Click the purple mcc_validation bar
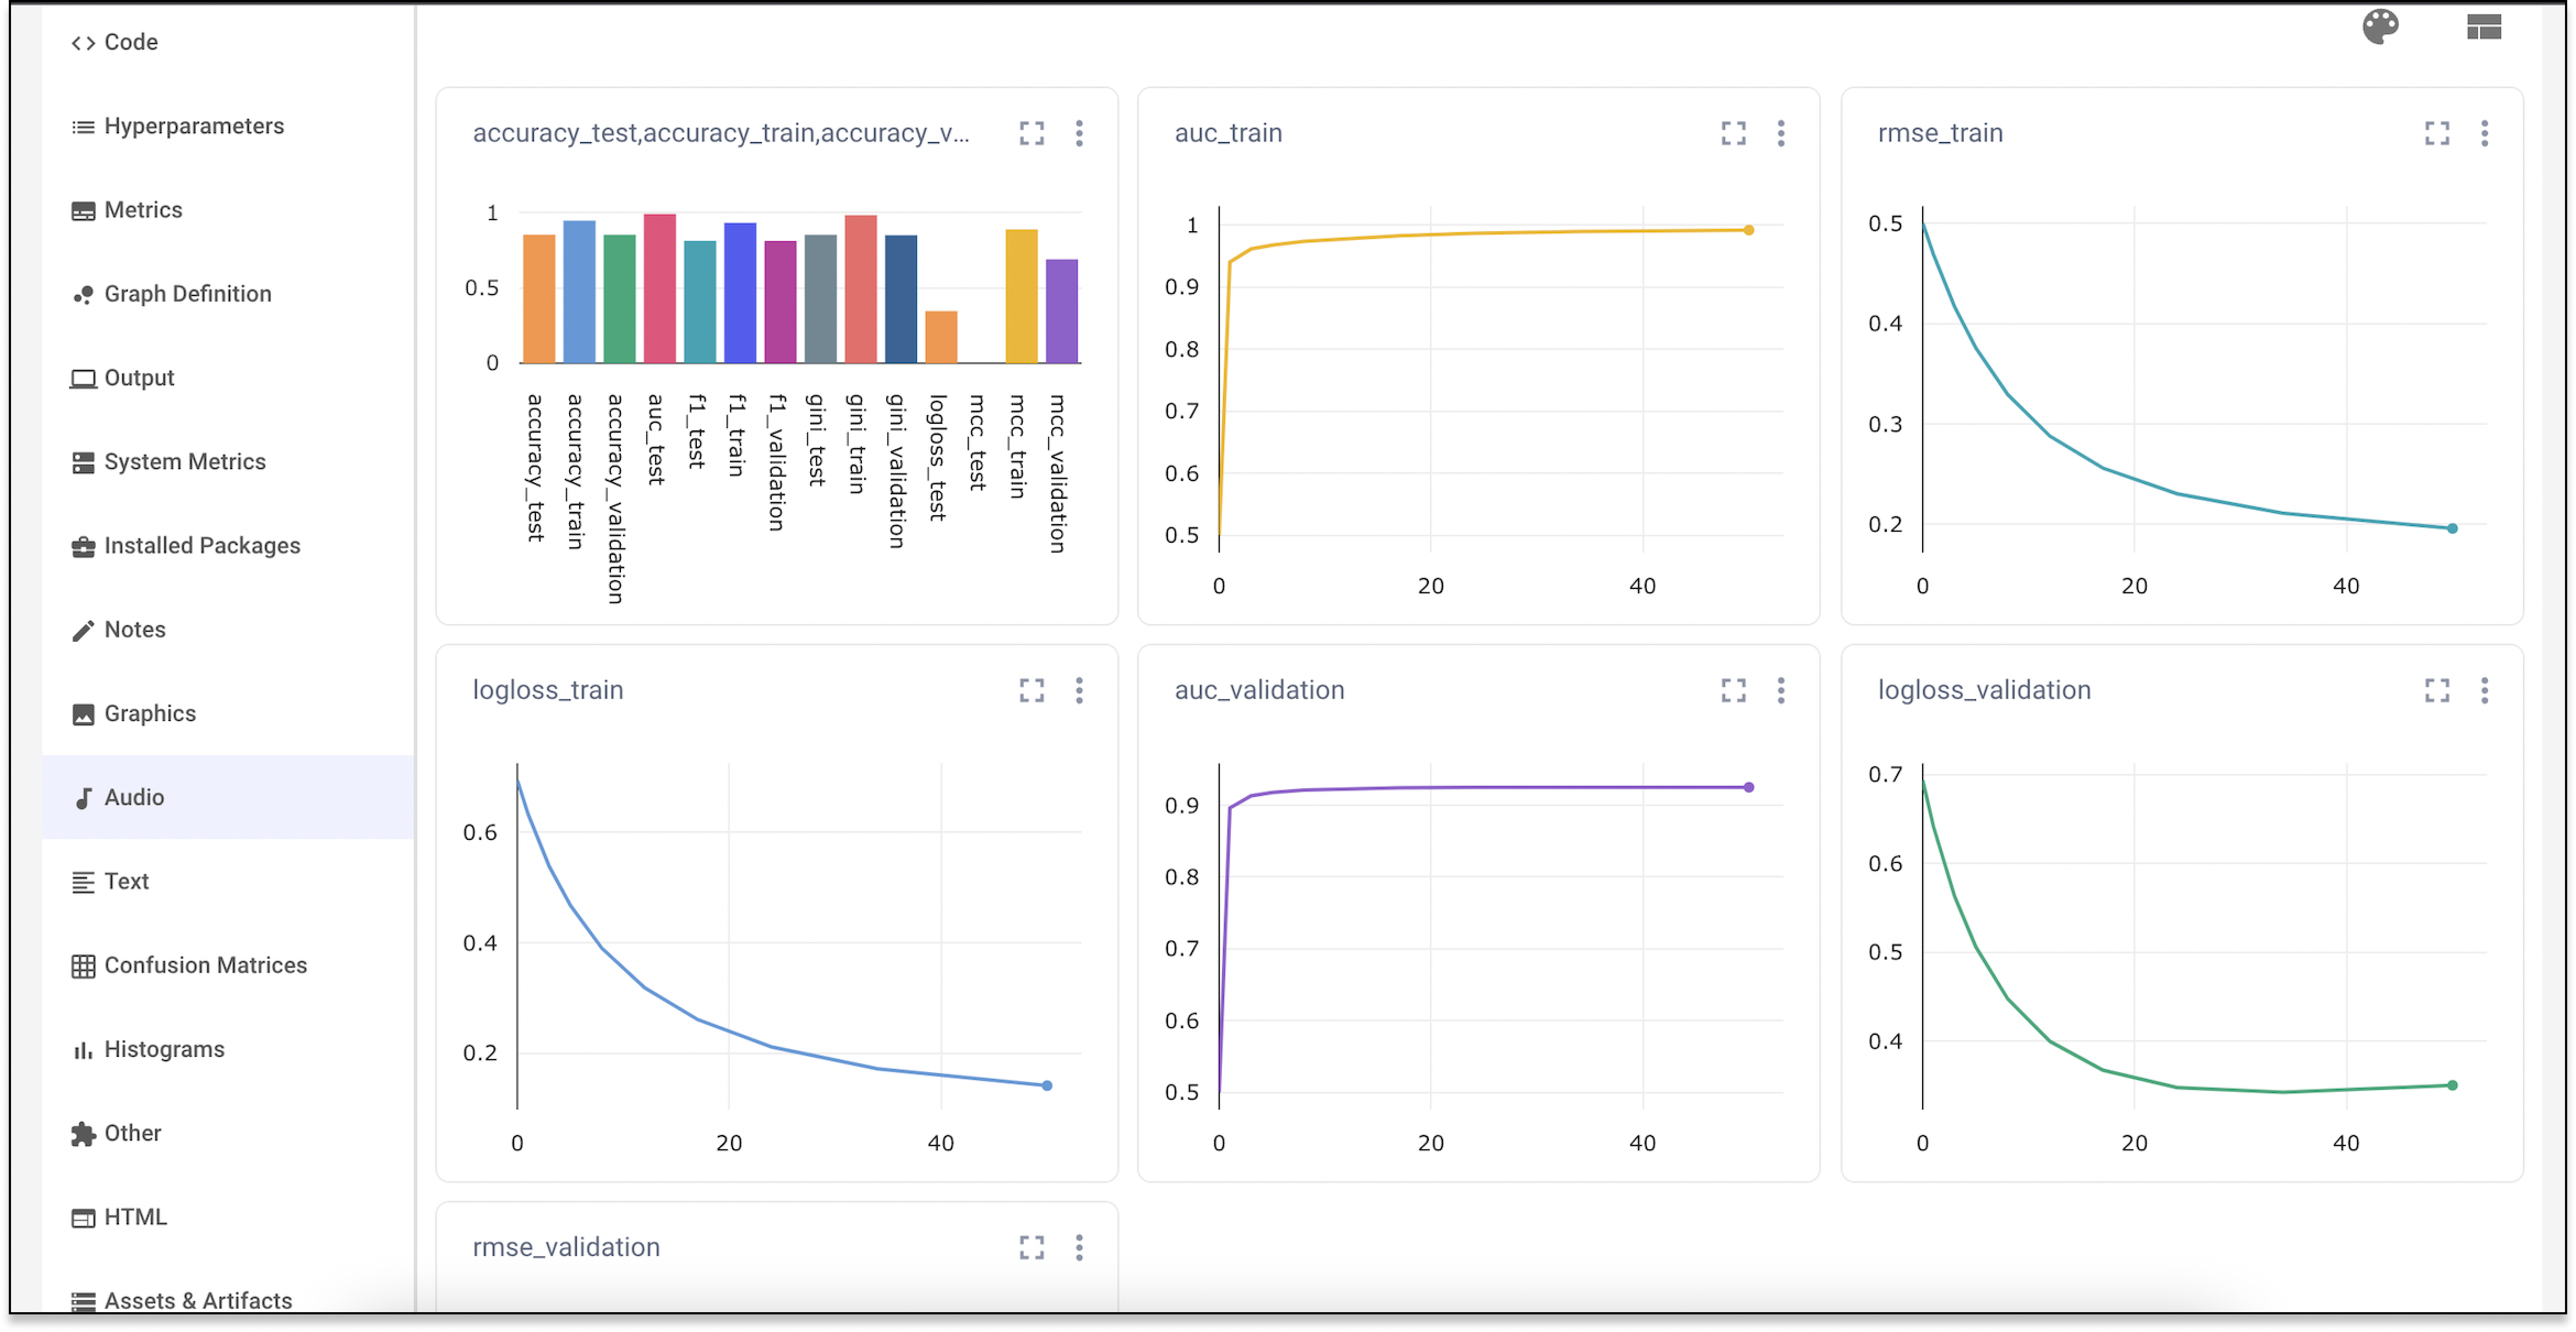This screenshot has width=2576, height=1332. (x=1061, y=311)
